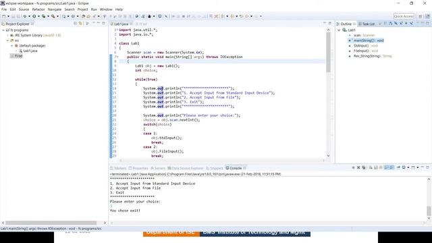The width and height of the screenshot is (432, 243).
Task: Collapse the (default package) node
Action: [x=12, y=46]
